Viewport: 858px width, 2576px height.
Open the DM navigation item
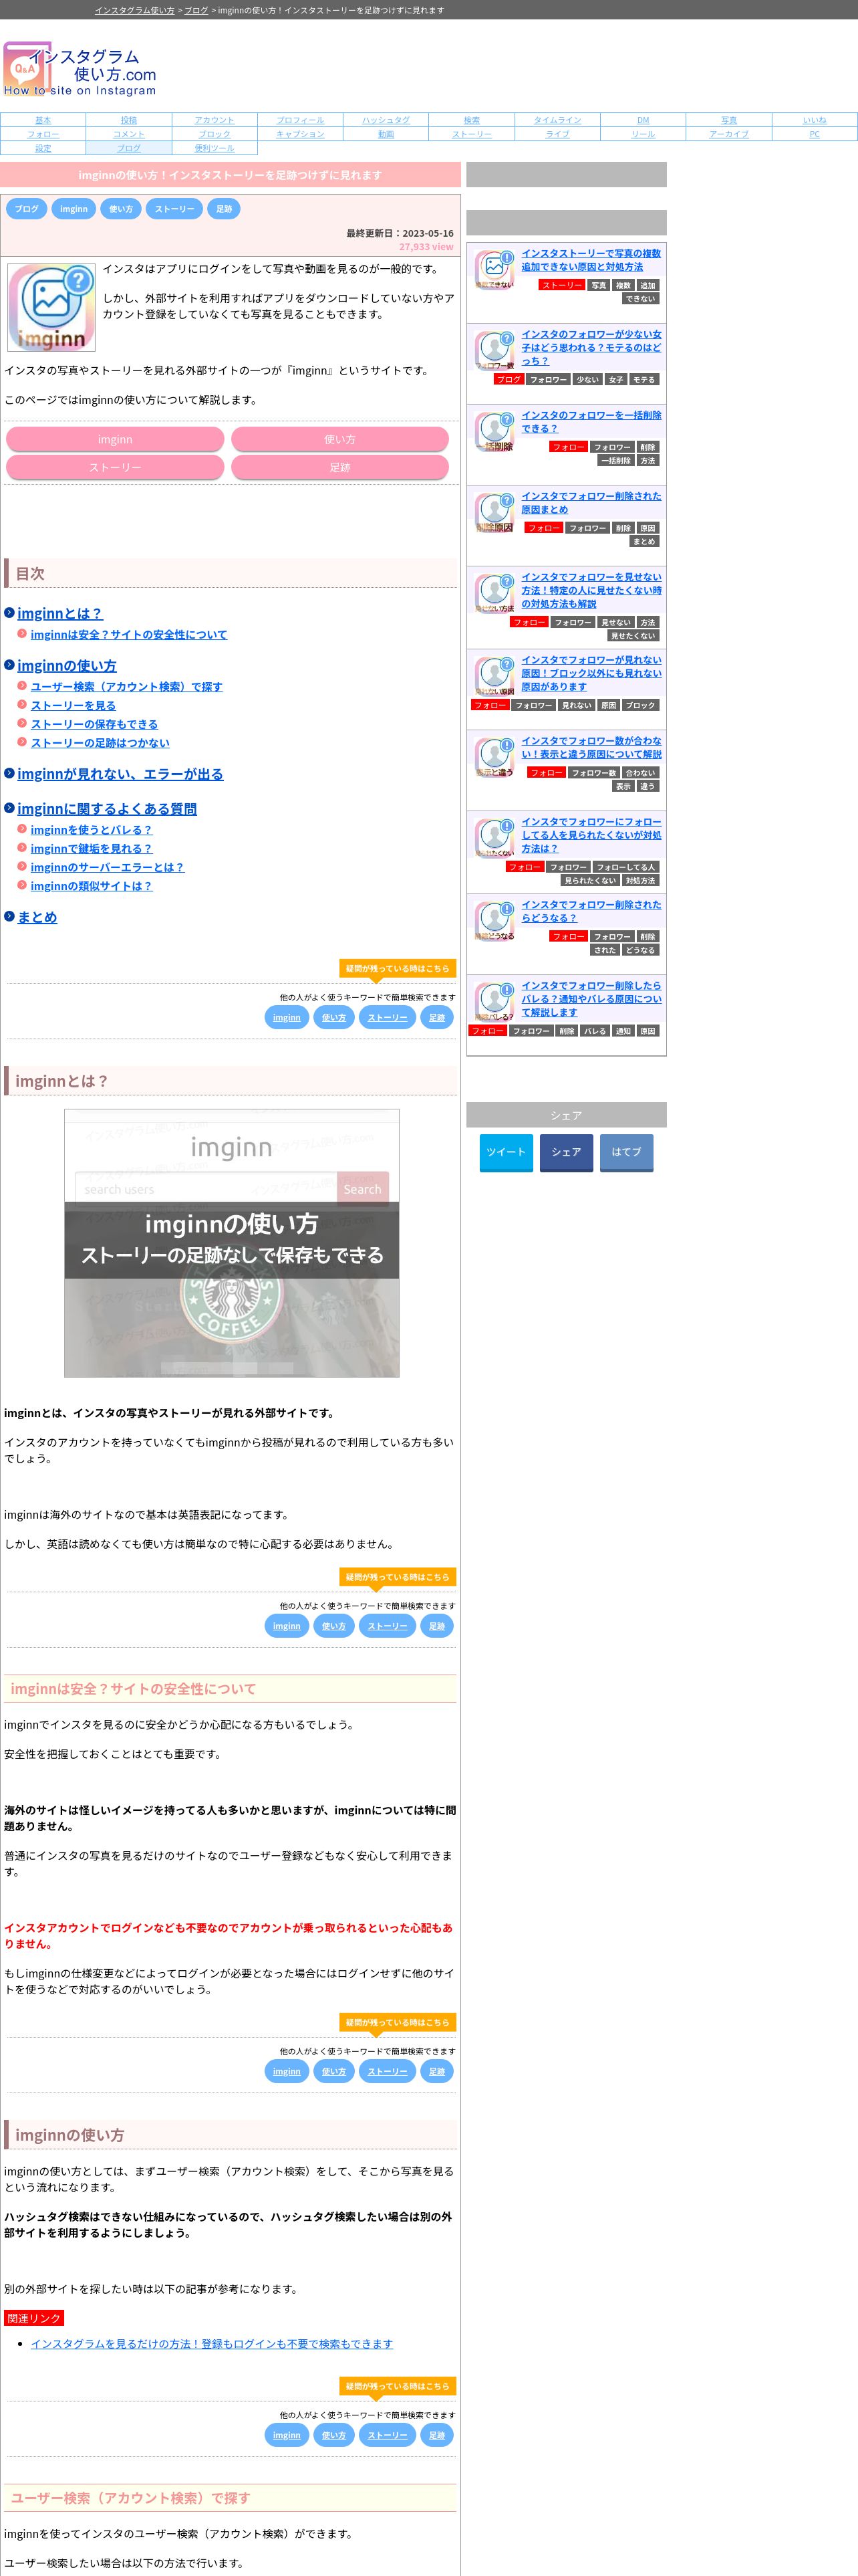(643, 120)
